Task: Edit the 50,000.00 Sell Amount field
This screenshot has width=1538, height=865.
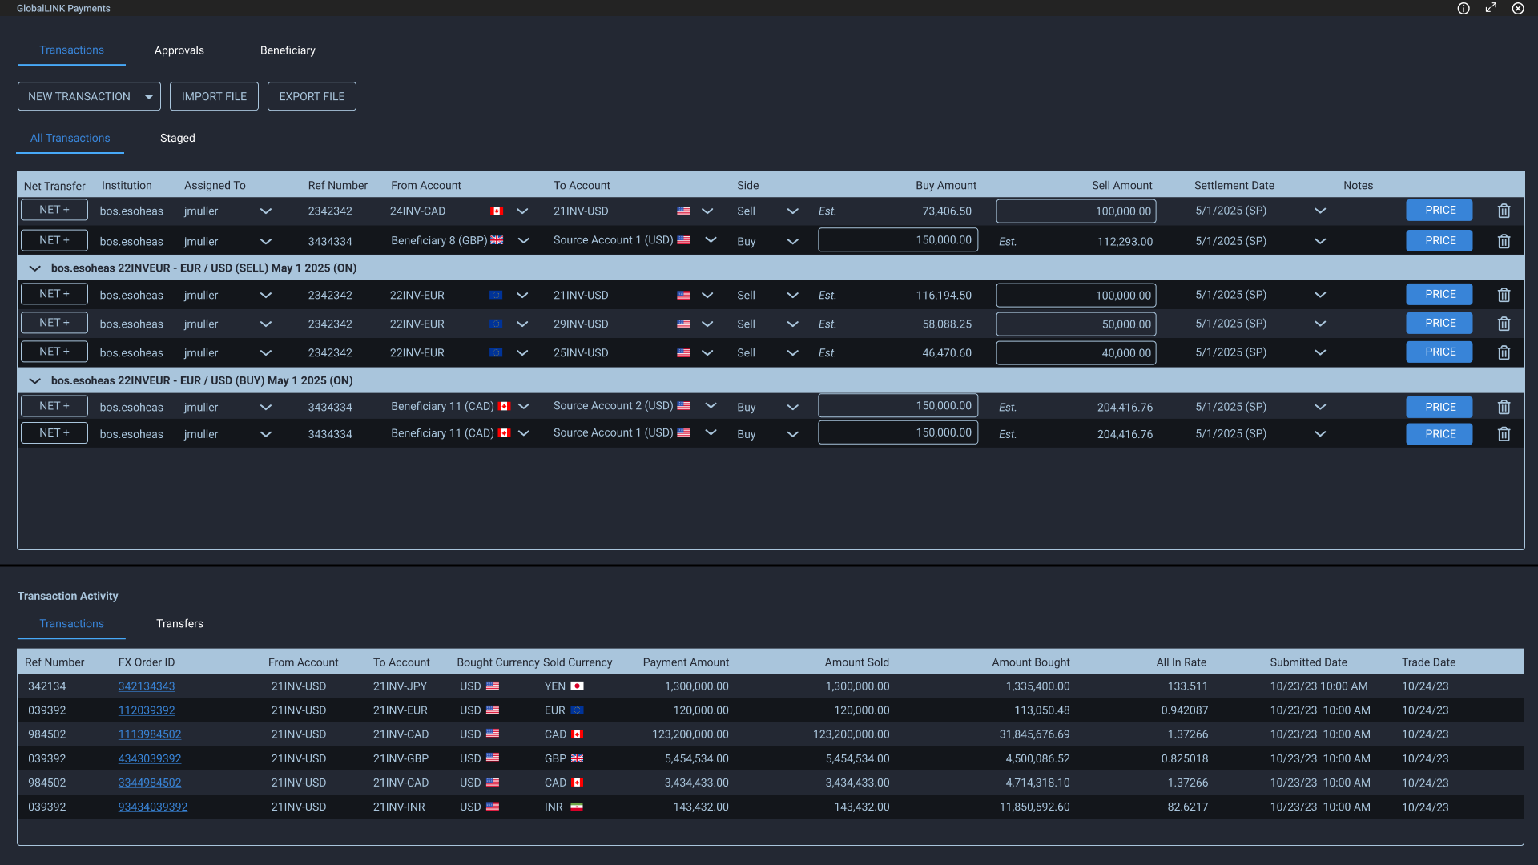Action: click(x=1076, y=324)
